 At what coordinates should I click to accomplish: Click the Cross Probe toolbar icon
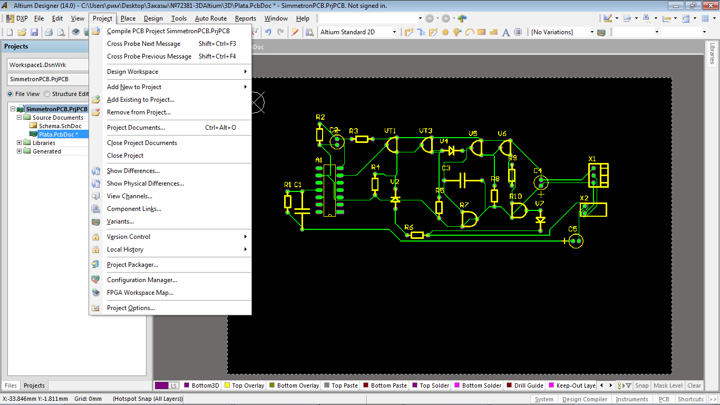[x=295, y=32]
